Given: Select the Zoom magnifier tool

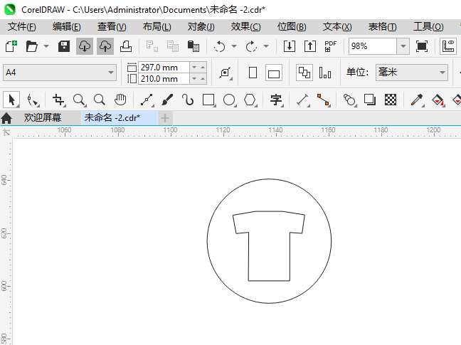Looking at the screenshot, I should (80, 100).
